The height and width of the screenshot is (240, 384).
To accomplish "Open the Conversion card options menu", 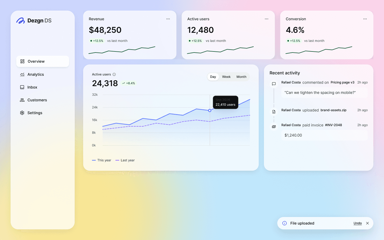I will [x=365, y=19].
